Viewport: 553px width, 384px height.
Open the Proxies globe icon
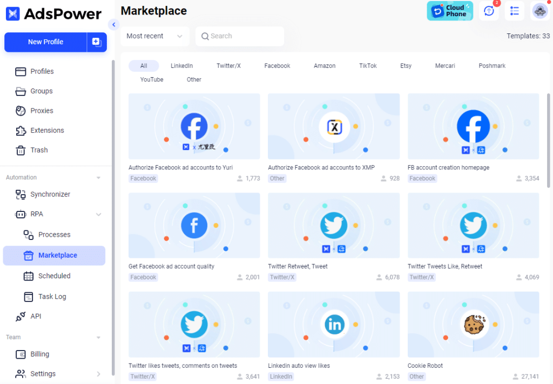tap(21, 111)
